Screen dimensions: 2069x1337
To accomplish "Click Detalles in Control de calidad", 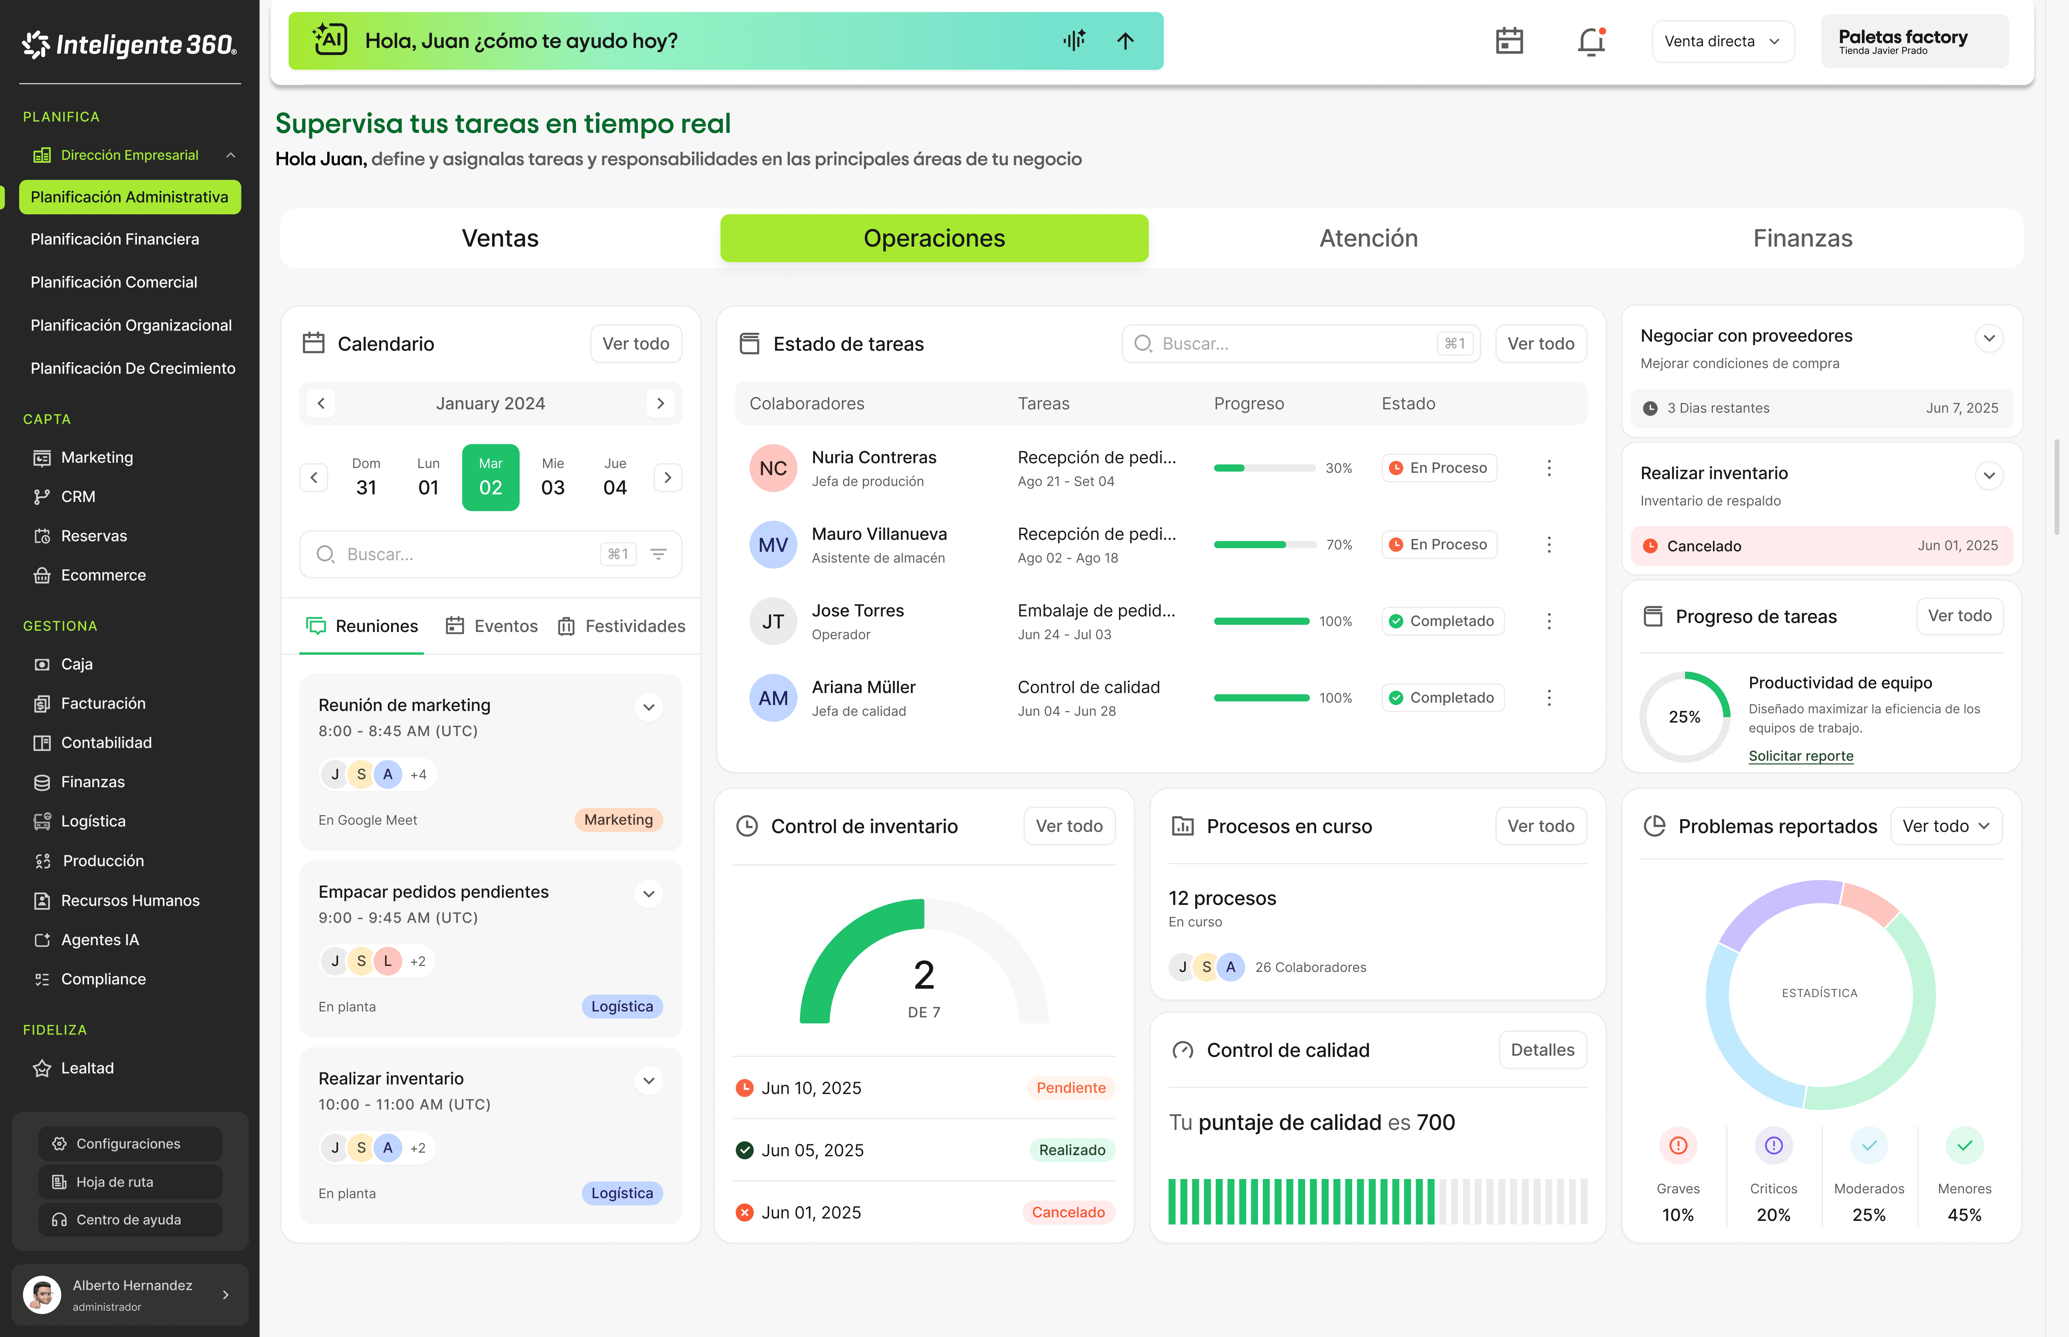I will (1542, 1050).
